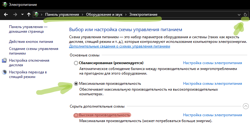
Task: Open Создание схемы управления питанием link
Action: 33,51
